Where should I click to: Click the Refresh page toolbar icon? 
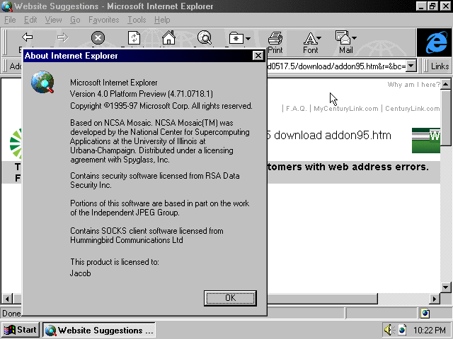[x=134, y=37]
